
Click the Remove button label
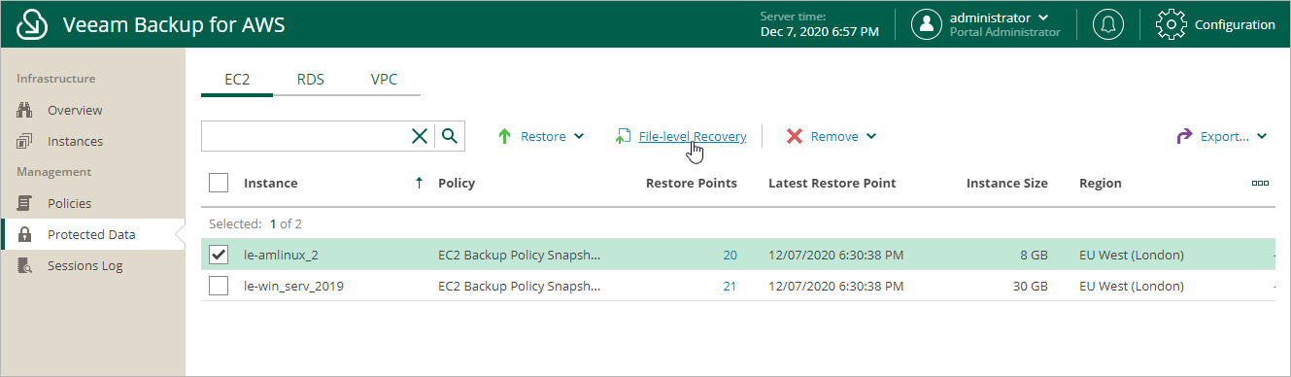tap(834, 137)
